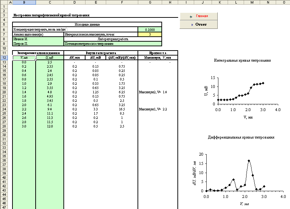This screenshot has width=290, height=209.
Task: Select Результаты расчета header cell
Action: (x=101, y=53)
